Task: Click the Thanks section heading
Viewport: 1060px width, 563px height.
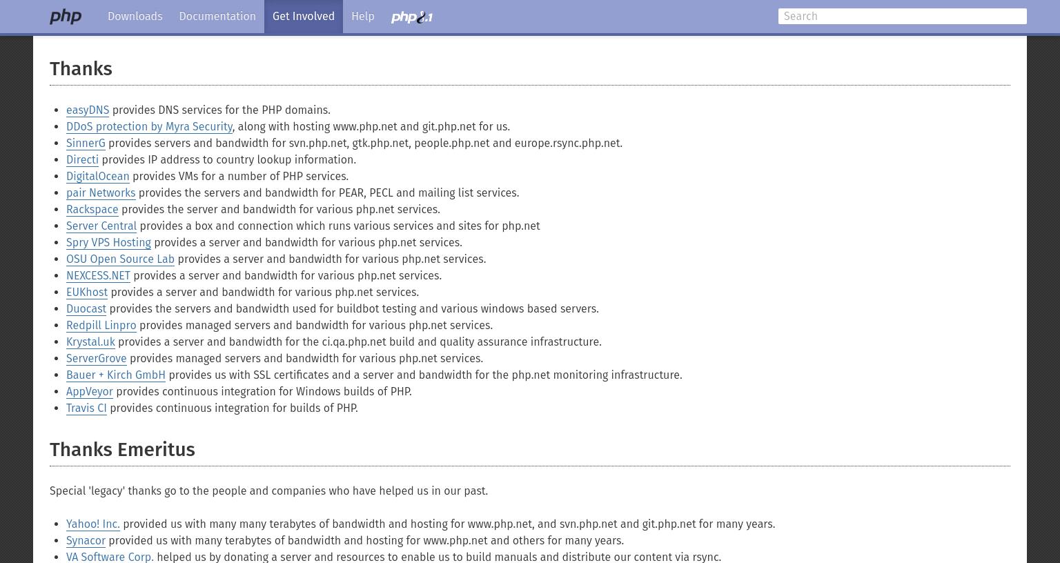Action: point(81,69)
